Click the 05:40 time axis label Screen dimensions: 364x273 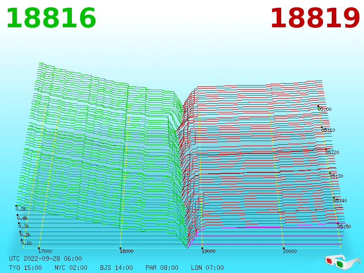(340, 201)
